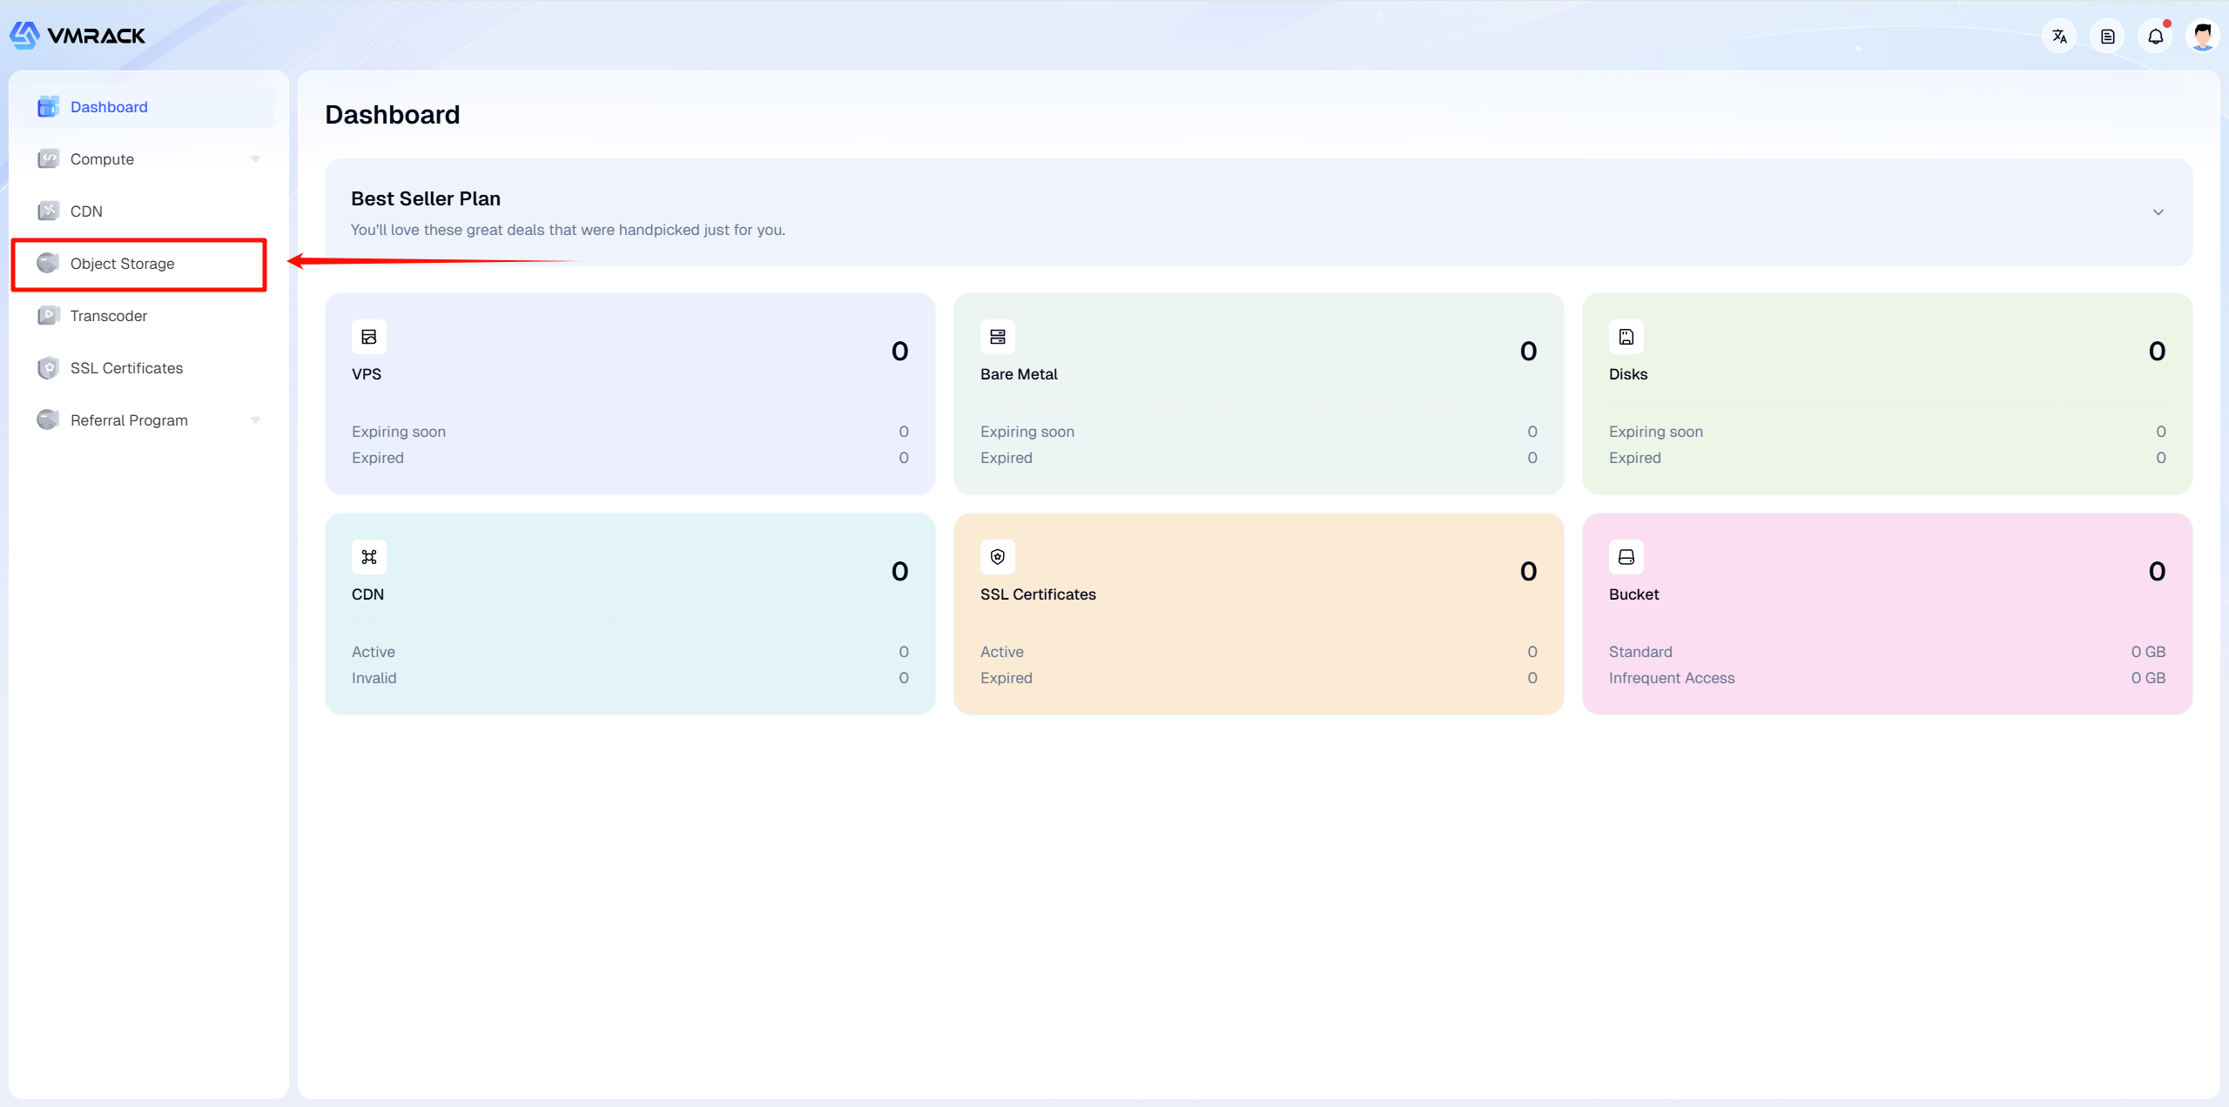Click SSL Certificates Expired label
This screenshot has width=2229, height=1107.
tap(1007, 678)
